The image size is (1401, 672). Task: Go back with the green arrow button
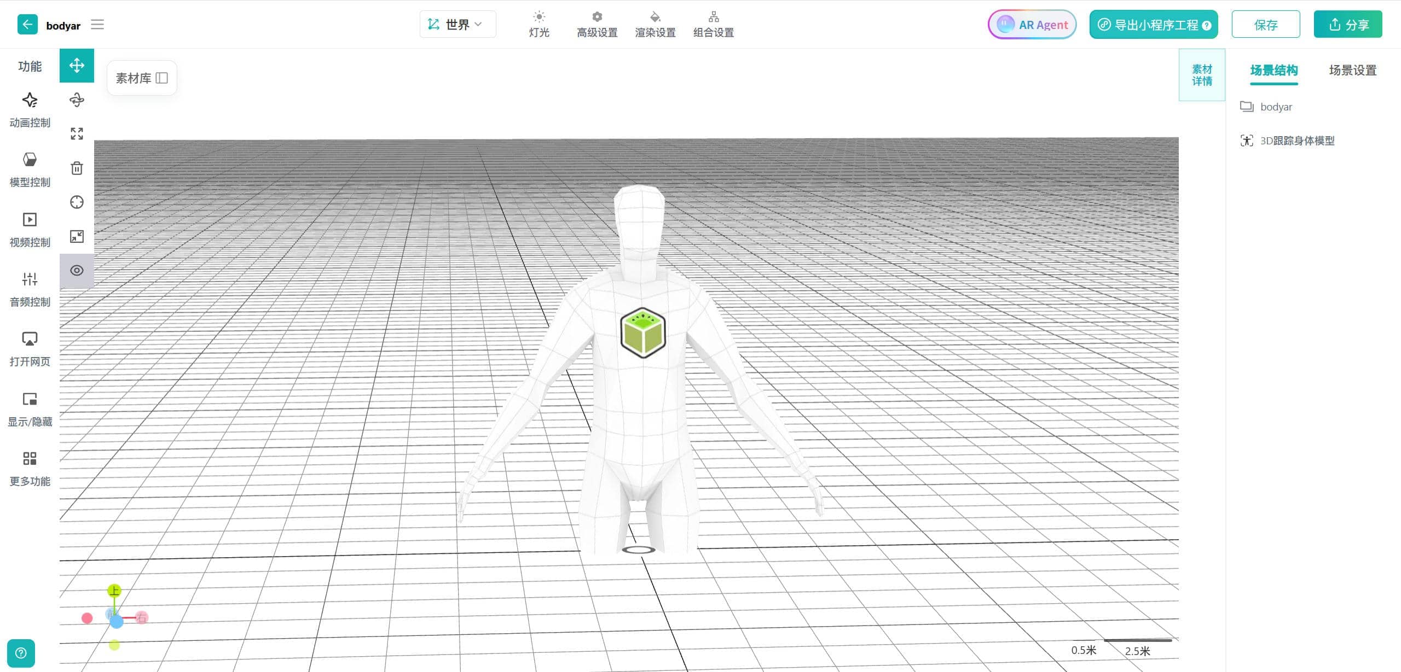point(27,25)
